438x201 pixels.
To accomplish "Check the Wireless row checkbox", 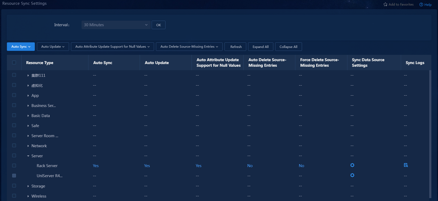I will point(14,196).
